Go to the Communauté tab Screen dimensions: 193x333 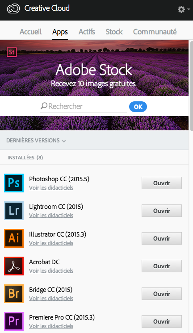point(155,32)
